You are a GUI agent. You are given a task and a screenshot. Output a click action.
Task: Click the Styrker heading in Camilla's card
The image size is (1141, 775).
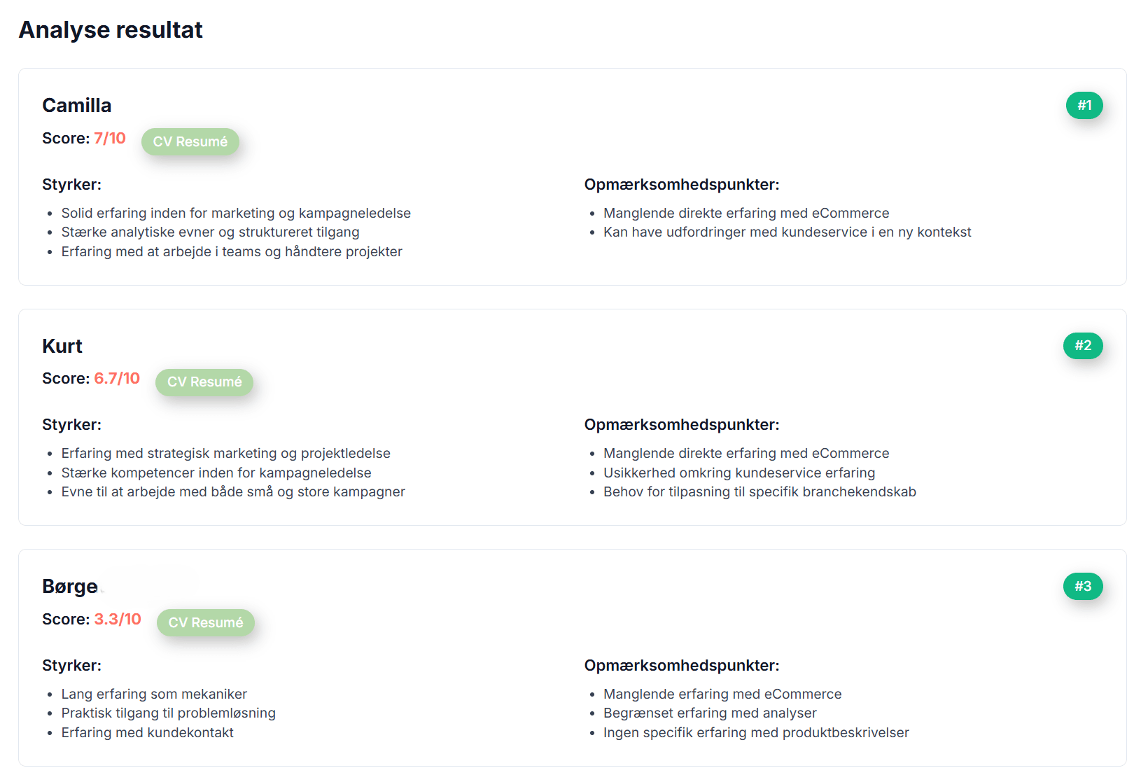click(x=71, y=184)
